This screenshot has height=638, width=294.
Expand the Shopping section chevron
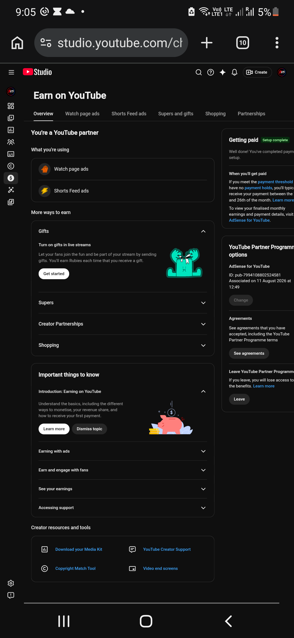click(203, 345)
